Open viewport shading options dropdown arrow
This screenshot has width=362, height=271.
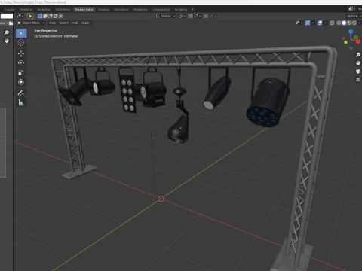pos(359,23)
